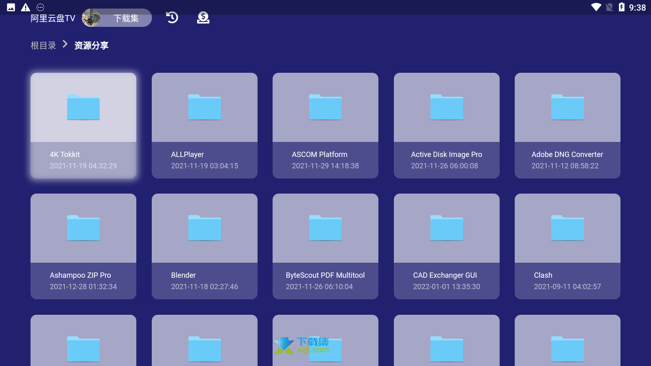
Task: Go back to 根目录 breadcrumb
Action: (x=43, y=46)
